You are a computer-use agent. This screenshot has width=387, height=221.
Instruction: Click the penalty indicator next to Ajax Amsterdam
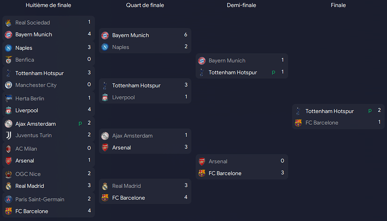tap(80, 123)
